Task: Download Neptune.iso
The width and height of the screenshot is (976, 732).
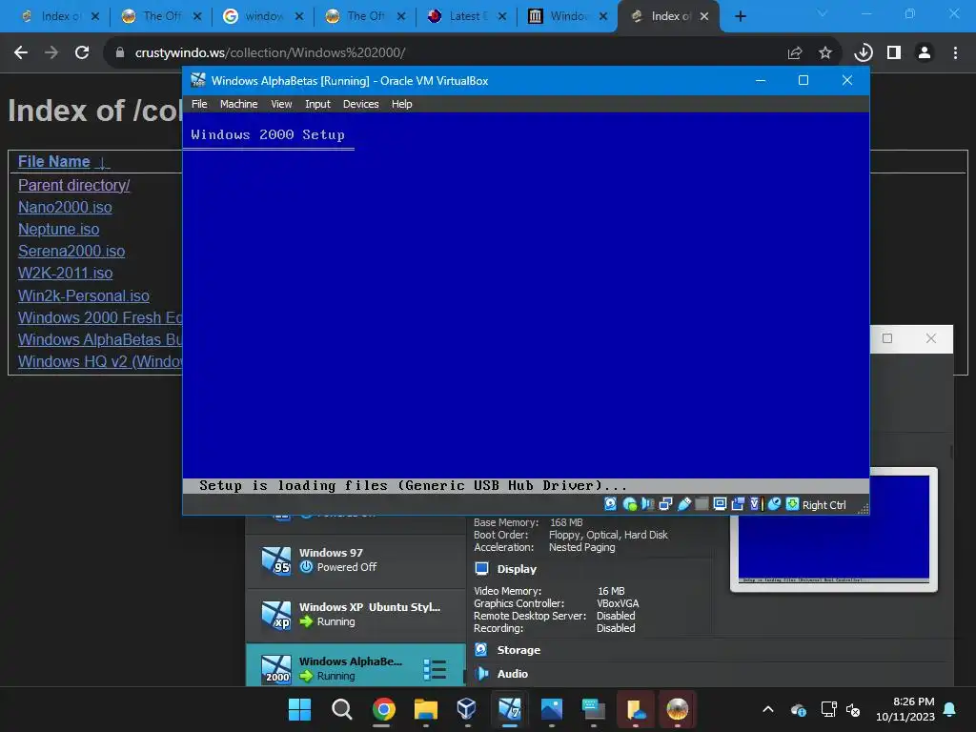Action: 58,230
